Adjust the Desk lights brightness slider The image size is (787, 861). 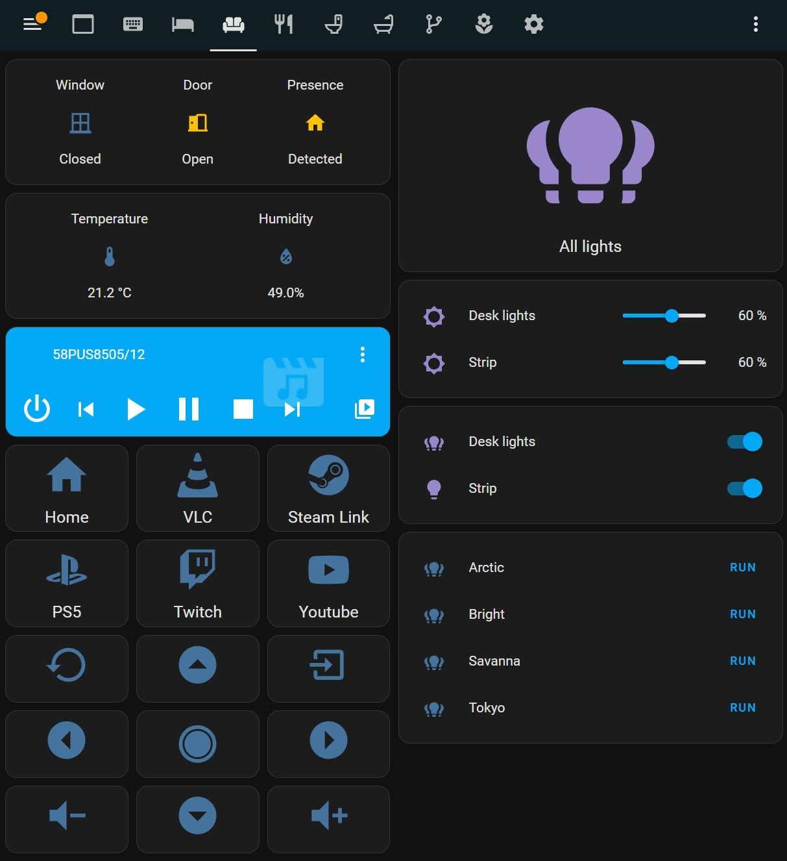pyautogui.click(x=670, y=316)
